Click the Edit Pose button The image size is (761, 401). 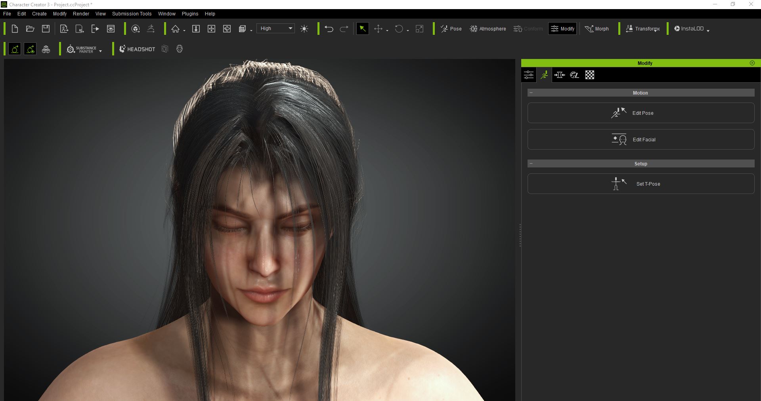coord(641,113)
